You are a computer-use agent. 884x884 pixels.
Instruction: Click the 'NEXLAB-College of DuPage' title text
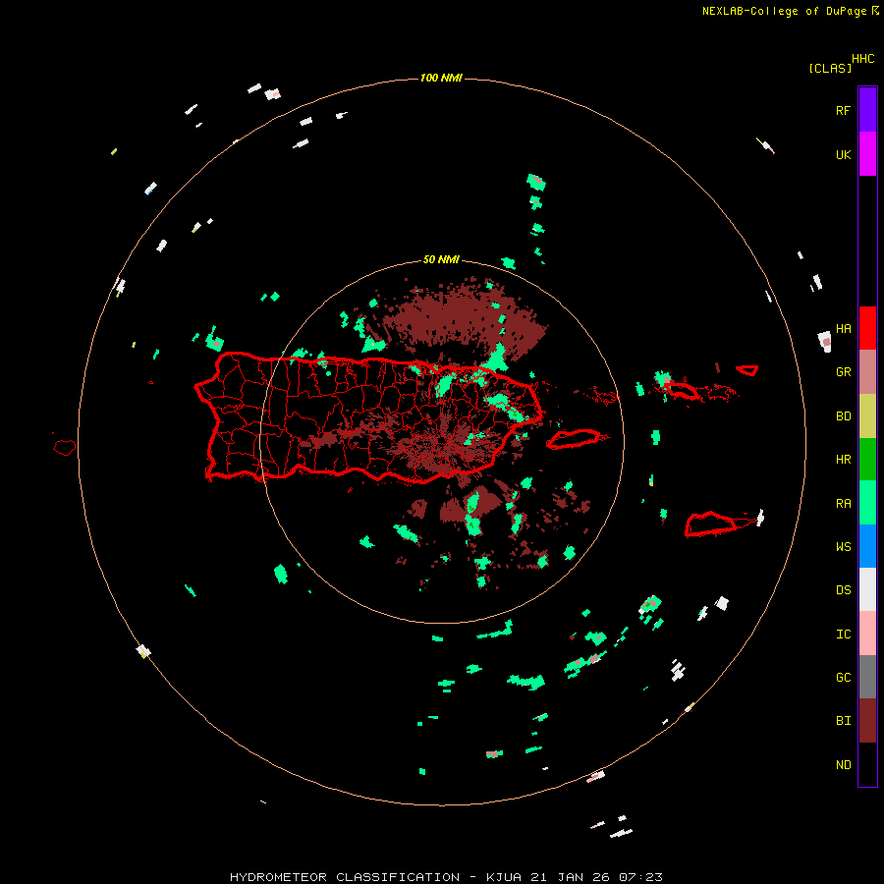[784, 11]
